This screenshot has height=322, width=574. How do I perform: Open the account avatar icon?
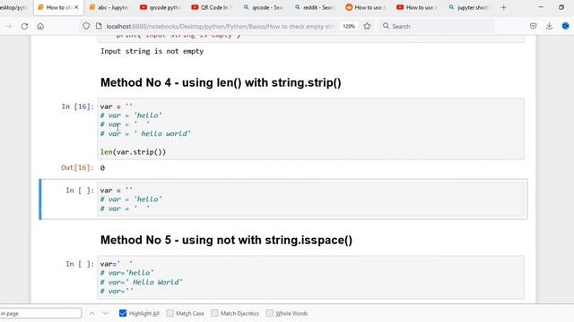coord(566,26)
